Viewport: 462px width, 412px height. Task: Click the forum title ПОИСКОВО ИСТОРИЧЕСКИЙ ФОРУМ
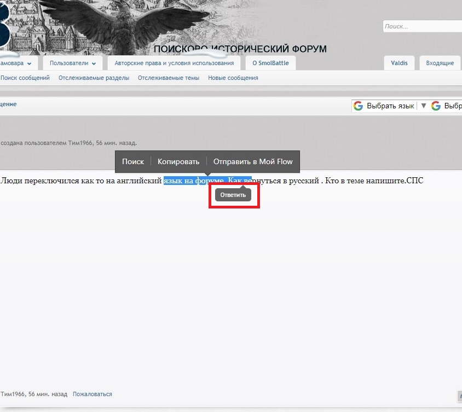coord(240,49)
